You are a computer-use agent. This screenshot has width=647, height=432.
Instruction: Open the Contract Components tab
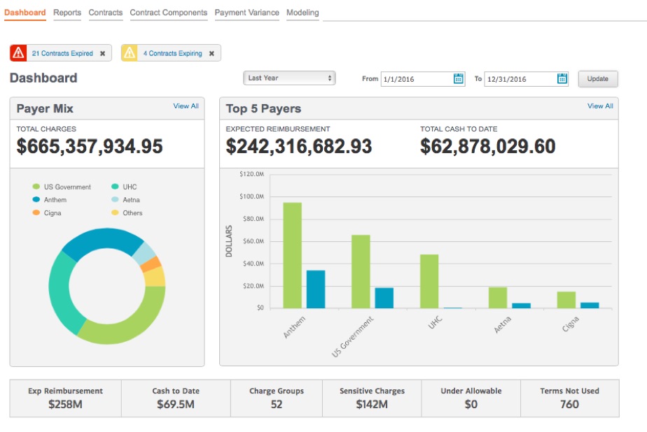pyautogui.click(x=168, y=13)
